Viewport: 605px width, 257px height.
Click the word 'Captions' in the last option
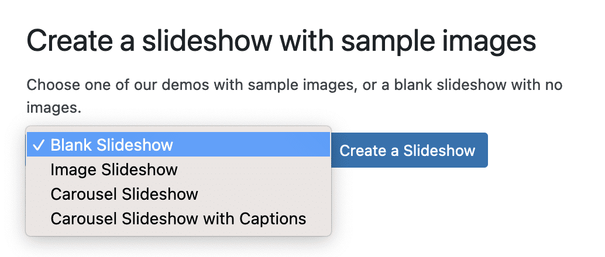pyautogui.click(x=273, y=218)
